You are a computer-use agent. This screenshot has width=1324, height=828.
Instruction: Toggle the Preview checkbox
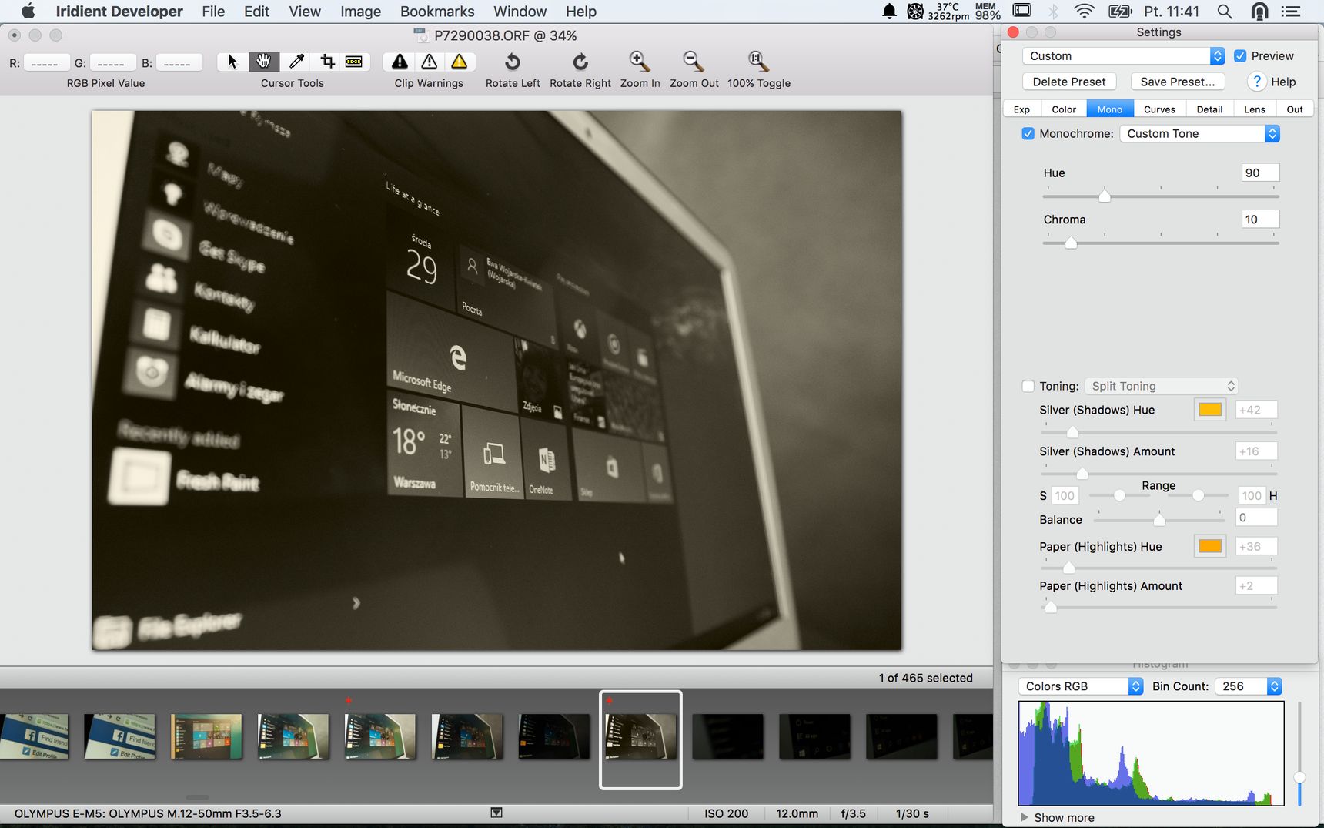tap(1240, 55)
